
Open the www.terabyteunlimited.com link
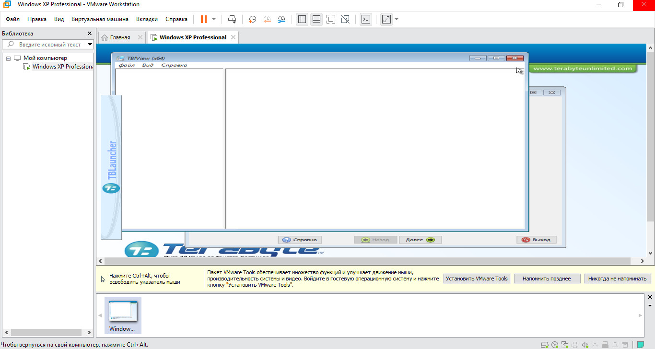pos(583,68)
